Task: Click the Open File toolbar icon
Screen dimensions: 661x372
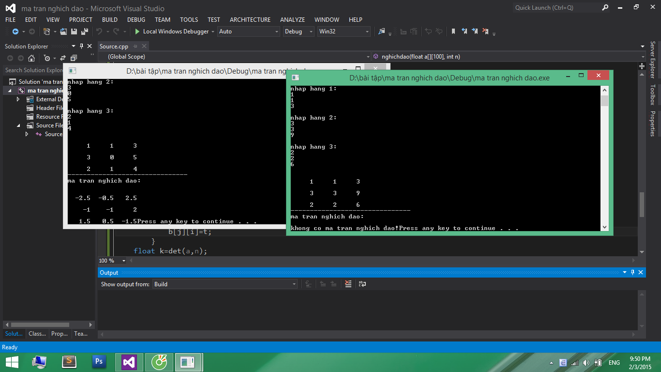Action: 63,31
